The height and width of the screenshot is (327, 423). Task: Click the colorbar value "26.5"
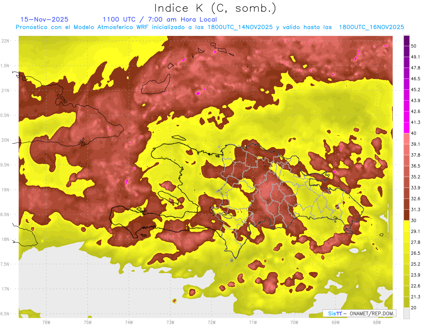[415, 253]
